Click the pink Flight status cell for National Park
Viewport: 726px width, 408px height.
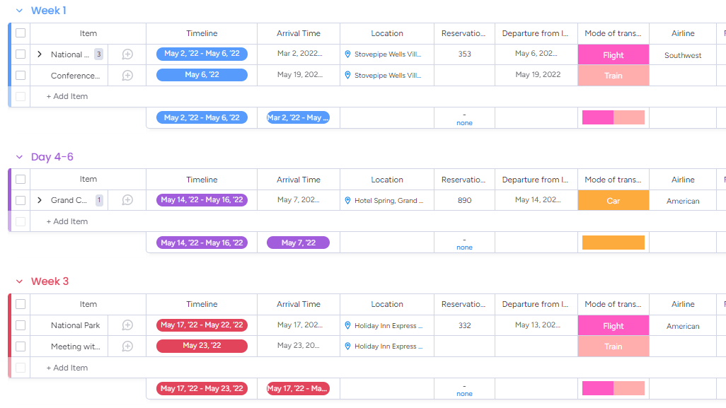click(613, 325)
